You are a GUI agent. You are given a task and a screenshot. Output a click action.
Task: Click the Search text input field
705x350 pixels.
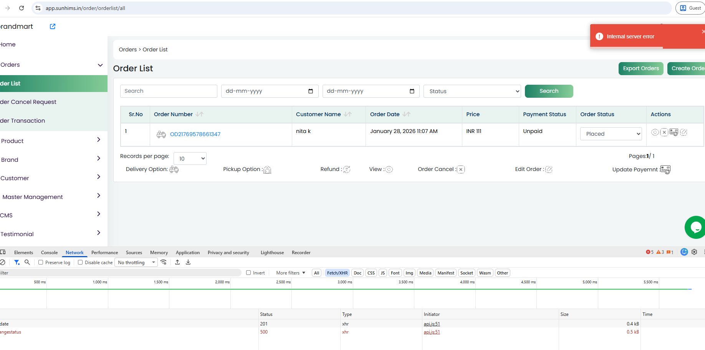click(x=169, y=91)
